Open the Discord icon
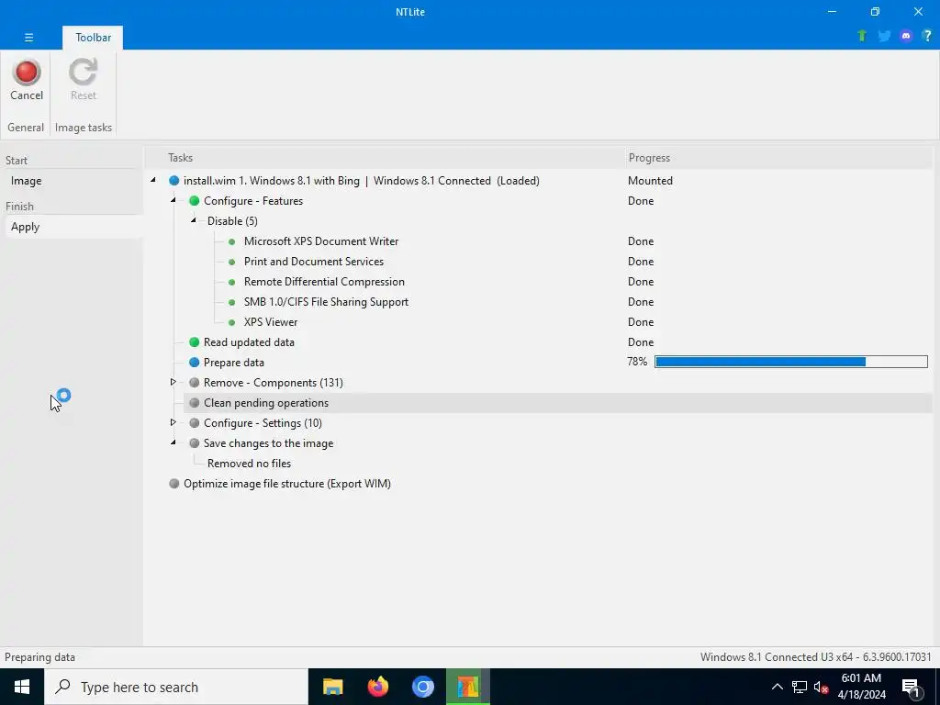The height and width of the screenshot is (705, 940). [906, 36]
